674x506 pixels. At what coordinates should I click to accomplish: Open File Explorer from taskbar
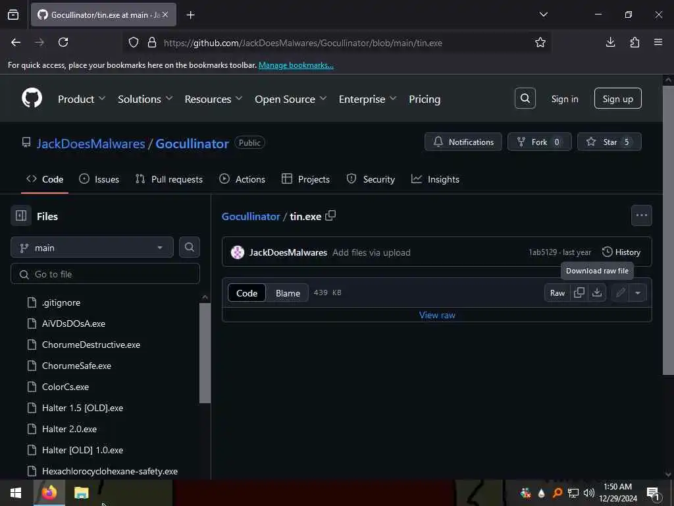[x=81, y=493]
